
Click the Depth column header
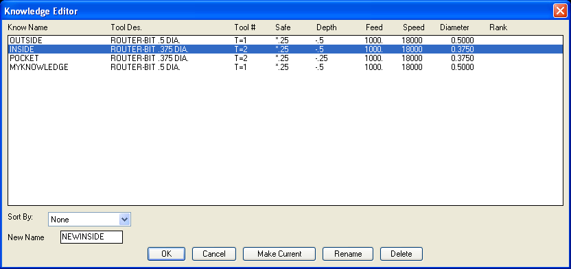click(x=326, y=27)
